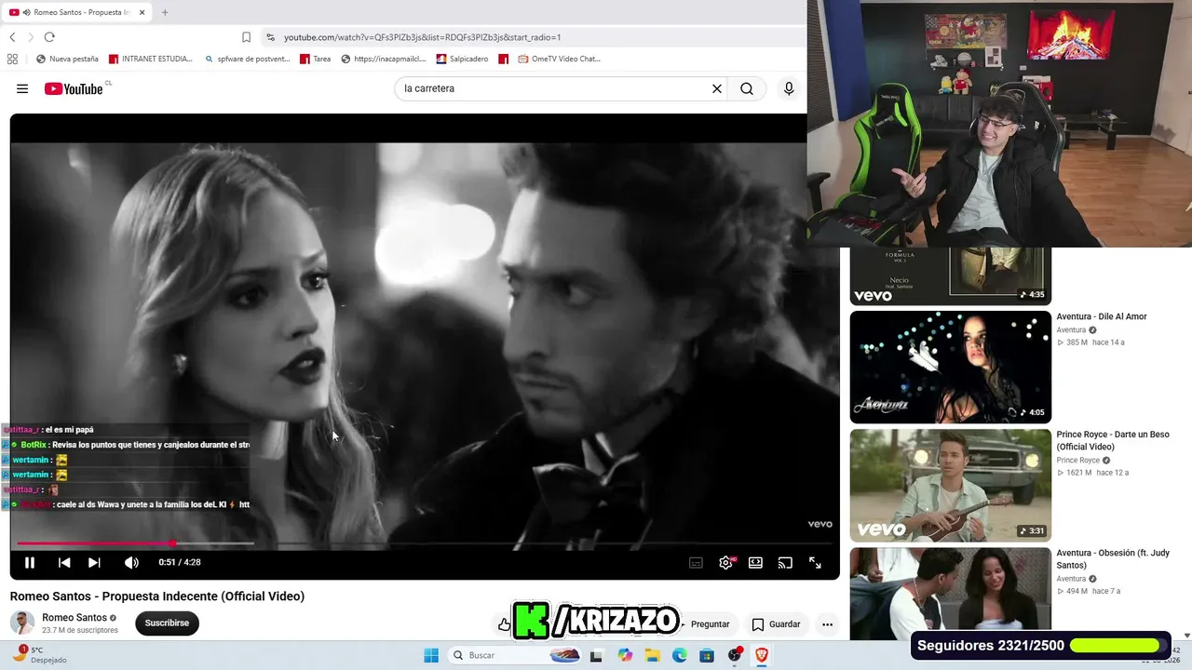The height and width of the screenshot is (670, 1192).
Task: Subscribe to Romeo Santos with Suscribirse
Action: 167,623
